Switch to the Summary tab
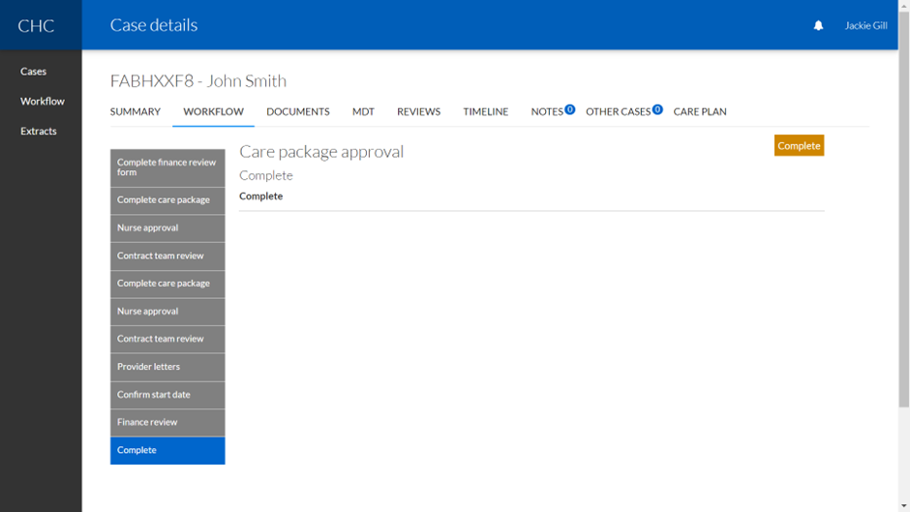Screen dimensions: 910x512 tap(136, 112)
